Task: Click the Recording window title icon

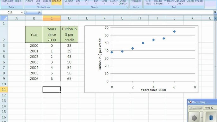Action: pyautogui.click(x=189, y=102)
